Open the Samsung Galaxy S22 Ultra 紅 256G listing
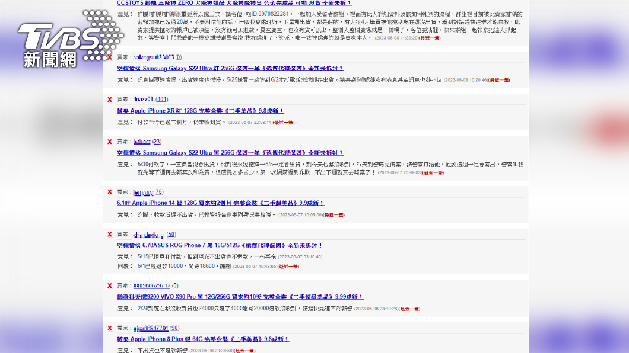Viewport: 629px width, 353px height. pos(230,69)
